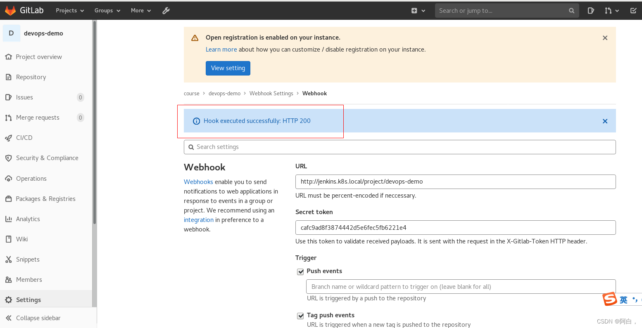Open Wiki in the sidebar
Image resolution: width=642 pixels, height=328 pixels.
pos(22,239)
